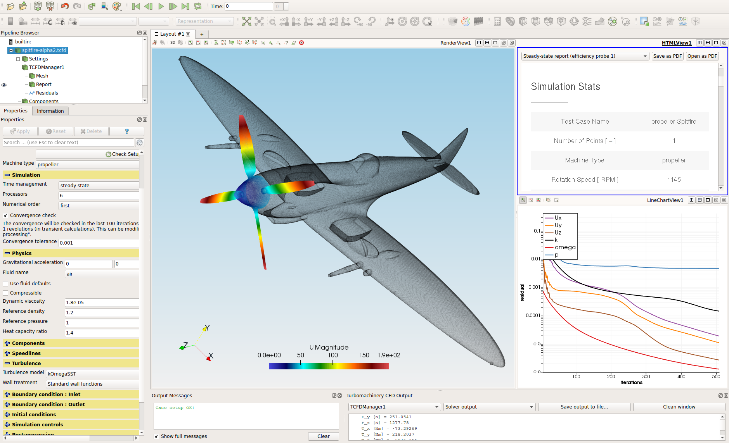Toggle the 3D interaction mode icon

click(172, 43)
